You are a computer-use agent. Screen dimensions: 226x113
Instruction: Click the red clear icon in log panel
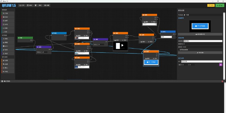tap(222, 81)
